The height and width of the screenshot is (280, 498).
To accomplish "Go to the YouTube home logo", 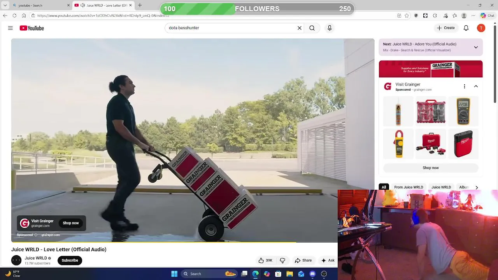I will click(32, 28).
